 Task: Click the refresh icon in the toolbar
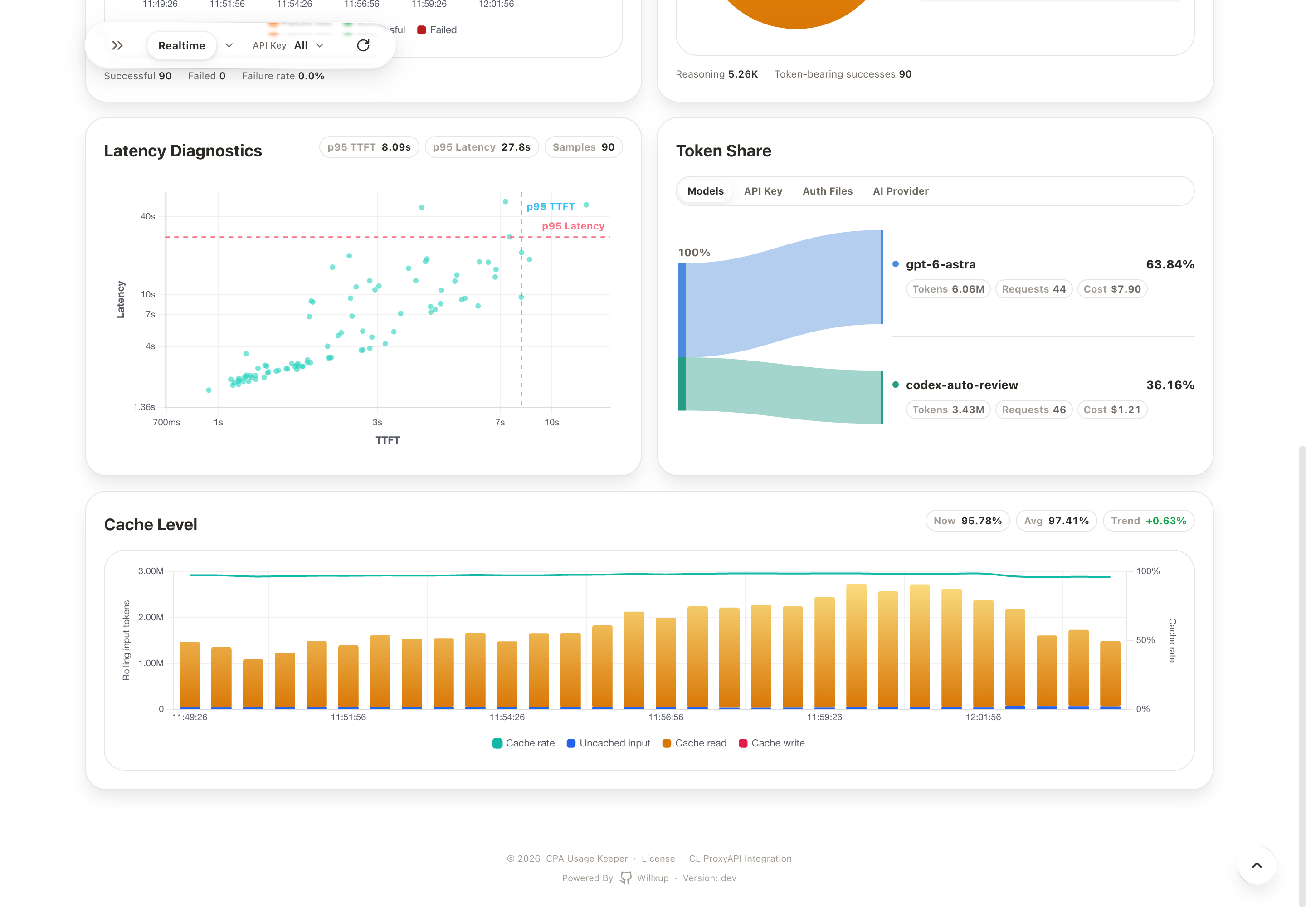click(363, 45)
